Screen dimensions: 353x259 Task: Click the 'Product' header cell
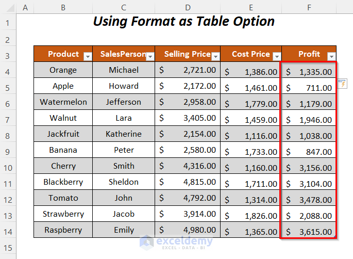tap(63, 54)
